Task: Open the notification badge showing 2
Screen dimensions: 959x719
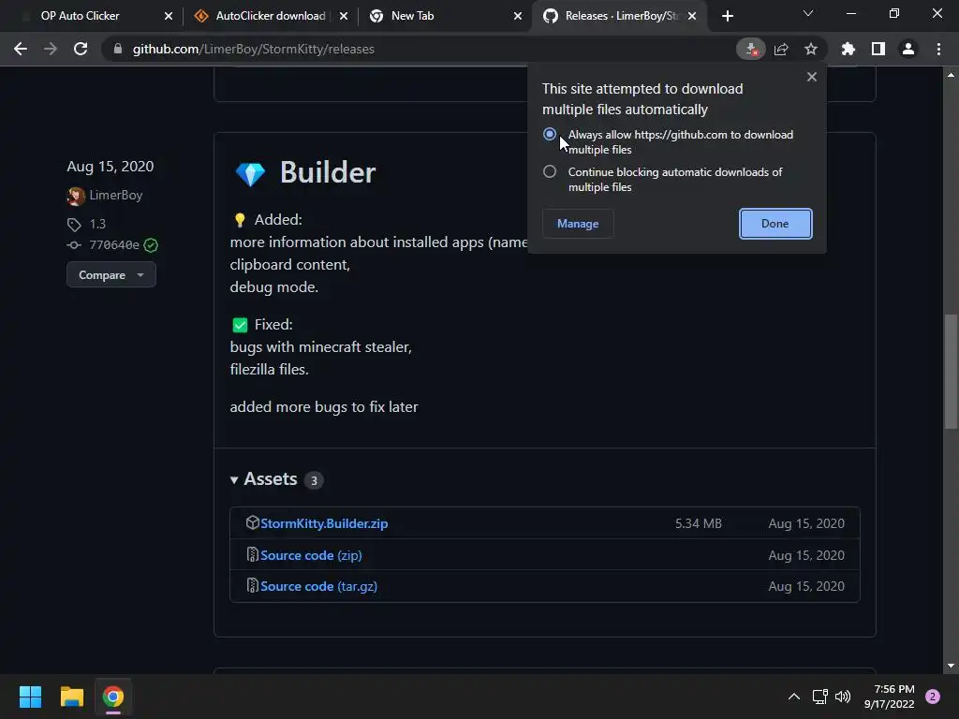Action: coord(933,697)
